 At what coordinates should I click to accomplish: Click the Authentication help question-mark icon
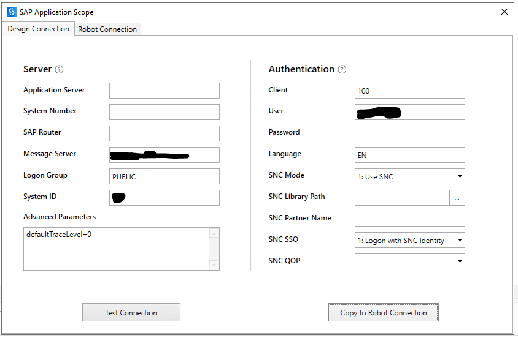342,70
